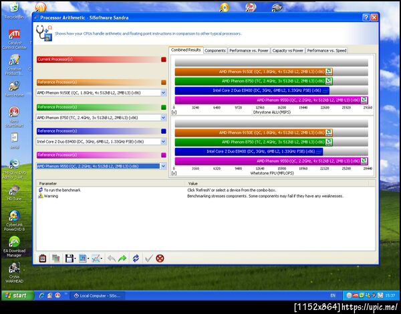Open the Recycle Bin desktop icon
401x314 pixels.
(x=14, y=11)
